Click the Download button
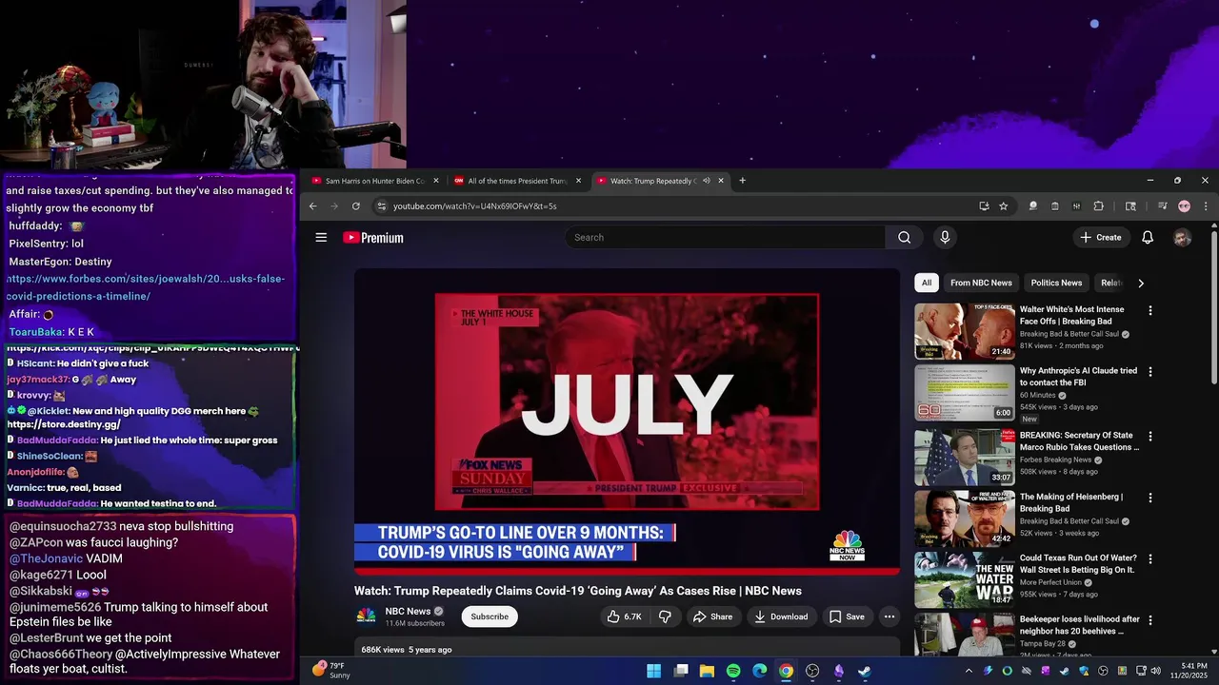Viewport: 1219px width, 685px height. [781, 616]
